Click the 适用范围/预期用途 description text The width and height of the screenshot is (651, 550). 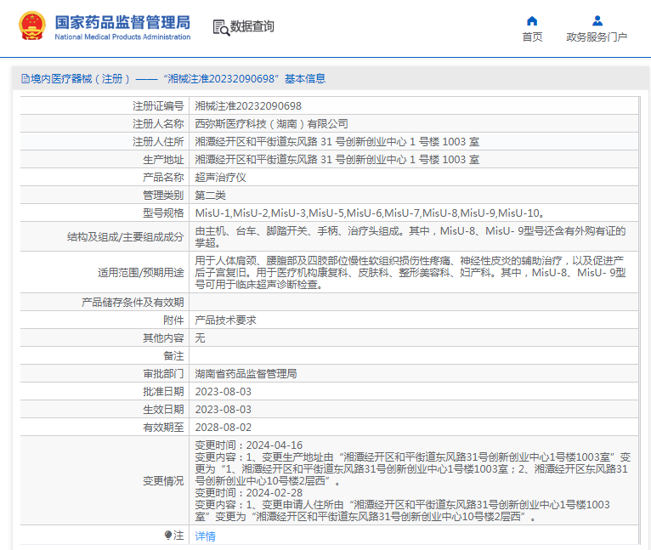[410, 273]
